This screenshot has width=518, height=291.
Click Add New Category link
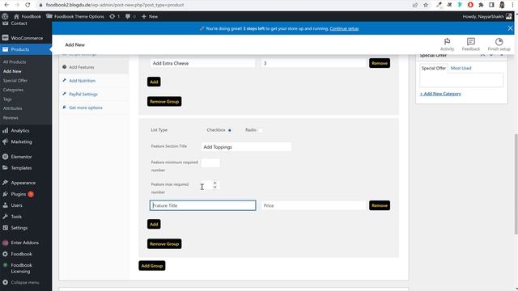440,94
